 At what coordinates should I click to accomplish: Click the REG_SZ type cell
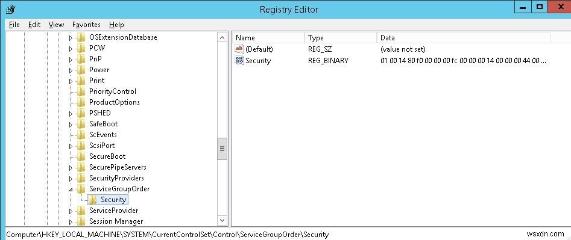(x=320, y=49)
